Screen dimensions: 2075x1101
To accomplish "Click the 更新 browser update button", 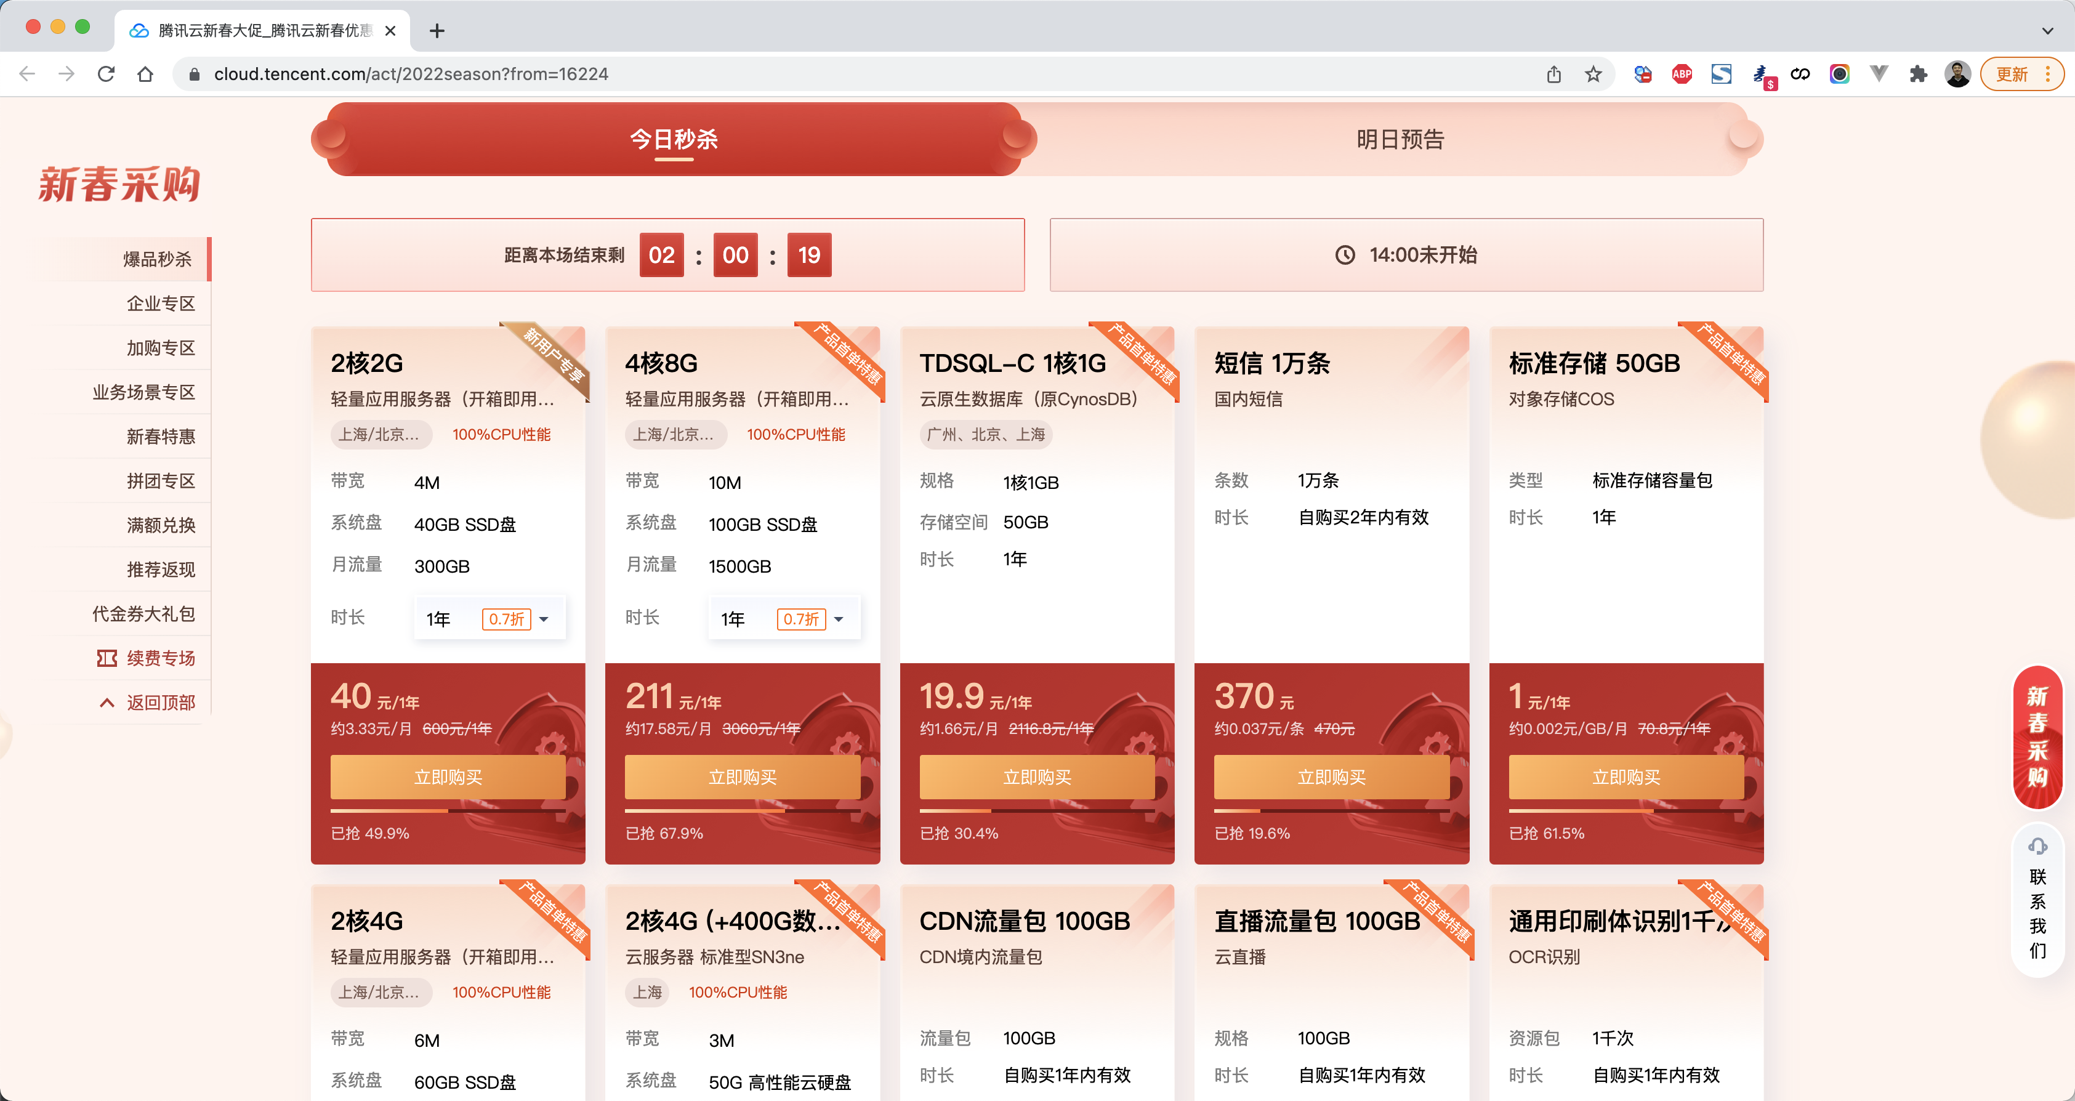I will click(x=2013, y=74).
